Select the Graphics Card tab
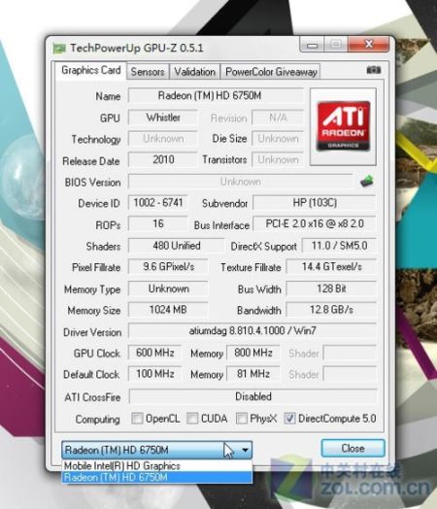This screenshot has width=437, height=509. (x=91, y=70)
